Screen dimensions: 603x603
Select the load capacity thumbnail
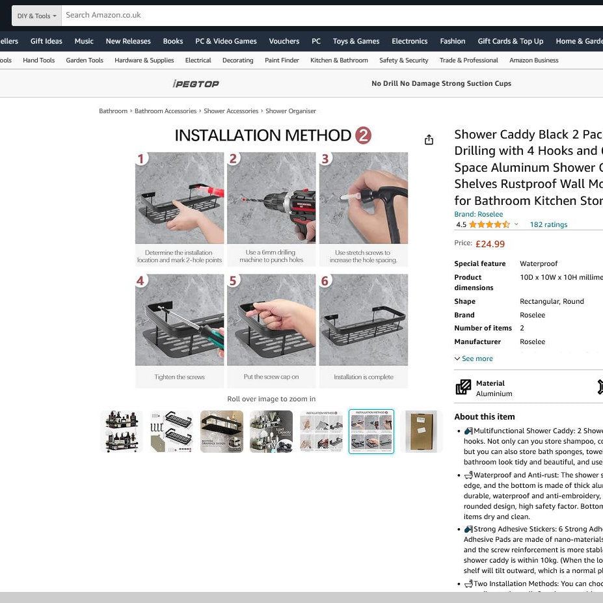pos(271,431)
